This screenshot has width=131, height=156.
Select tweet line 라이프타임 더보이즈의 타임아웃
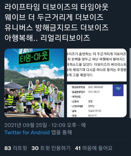click(x=56, y=7)
